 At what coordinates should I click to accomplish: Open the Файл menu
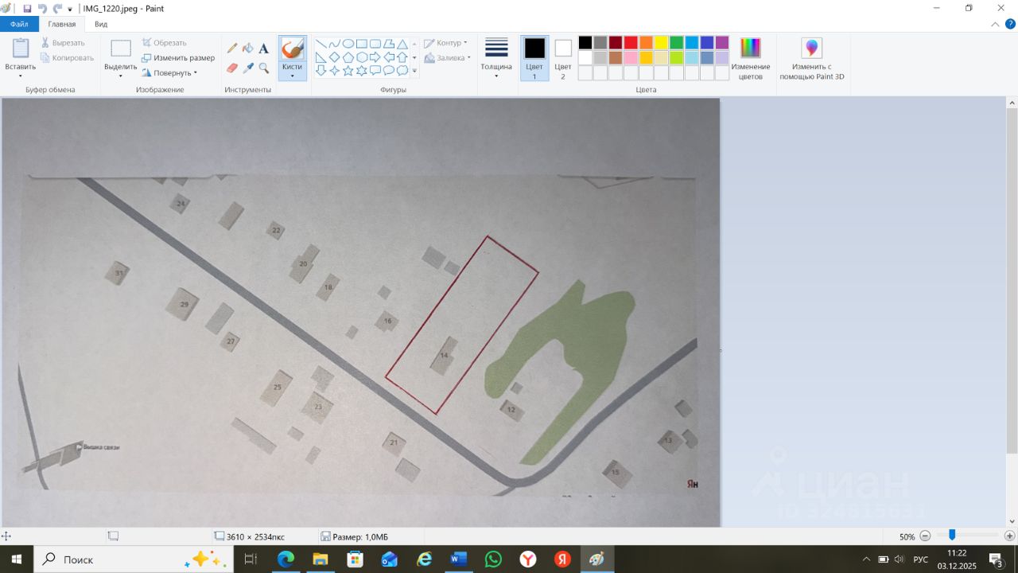19,24
